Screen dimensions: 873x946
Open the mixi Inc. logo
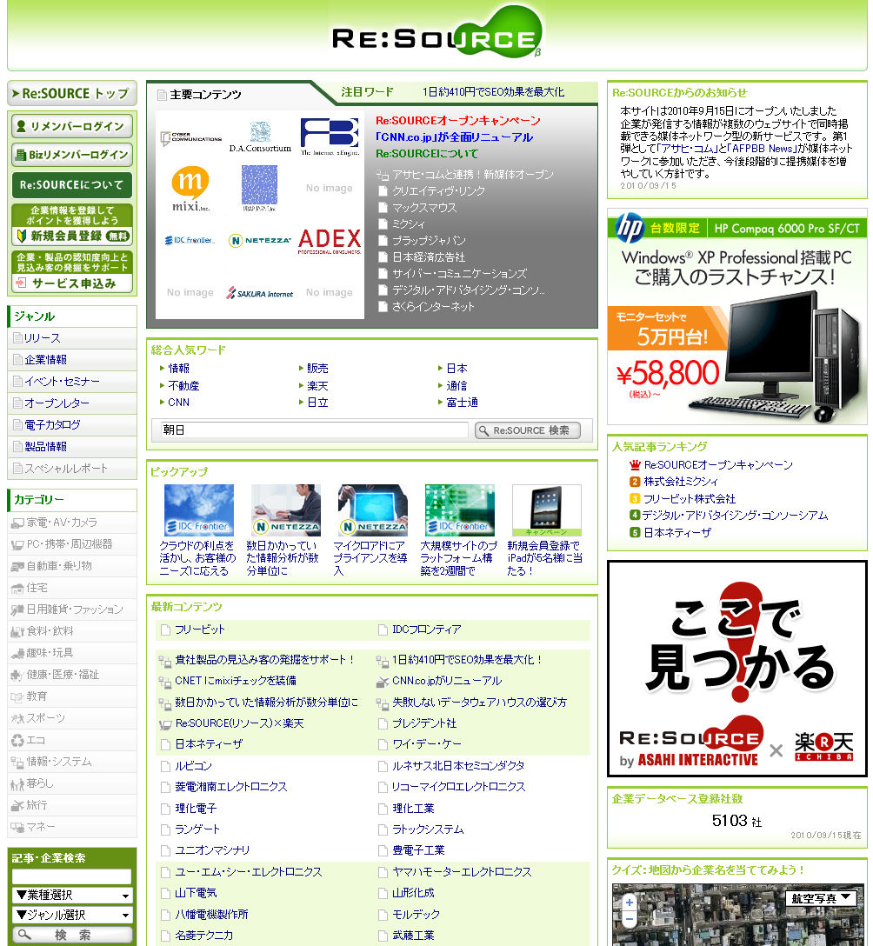point(190,189)
